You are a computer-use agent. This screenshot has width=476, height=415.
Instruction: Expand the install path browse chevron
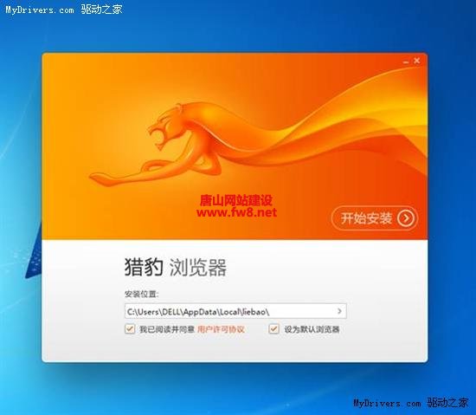pos(339,311)
